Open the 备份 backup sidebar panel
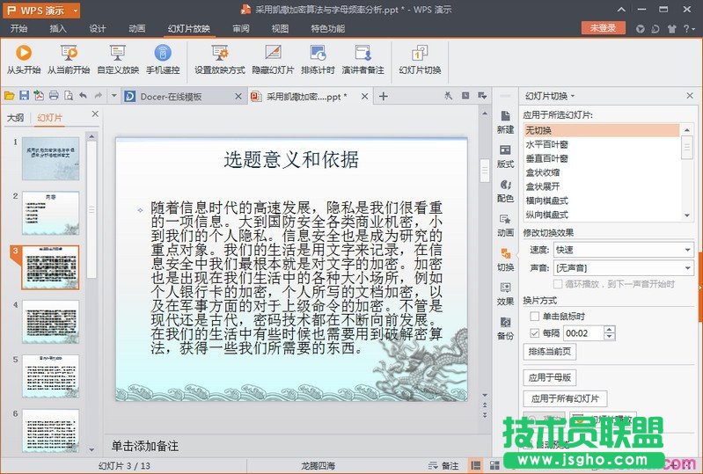The image size is (703, 474). [505, 328]
